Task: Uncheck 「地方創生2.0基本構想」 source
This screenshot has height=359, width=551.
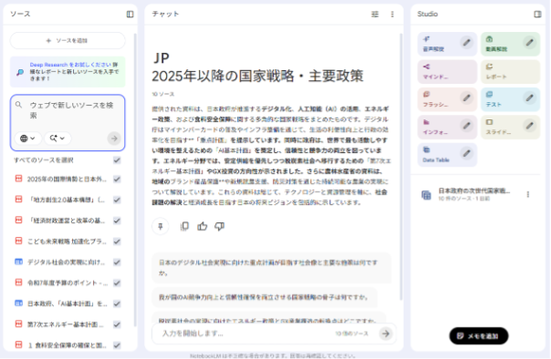Action: point(117,200)
